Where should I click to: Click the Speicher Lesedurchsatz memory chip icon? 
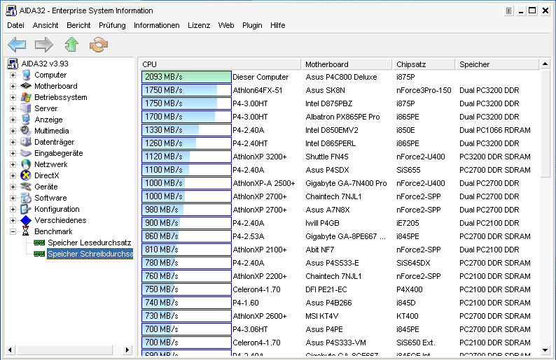39,243
